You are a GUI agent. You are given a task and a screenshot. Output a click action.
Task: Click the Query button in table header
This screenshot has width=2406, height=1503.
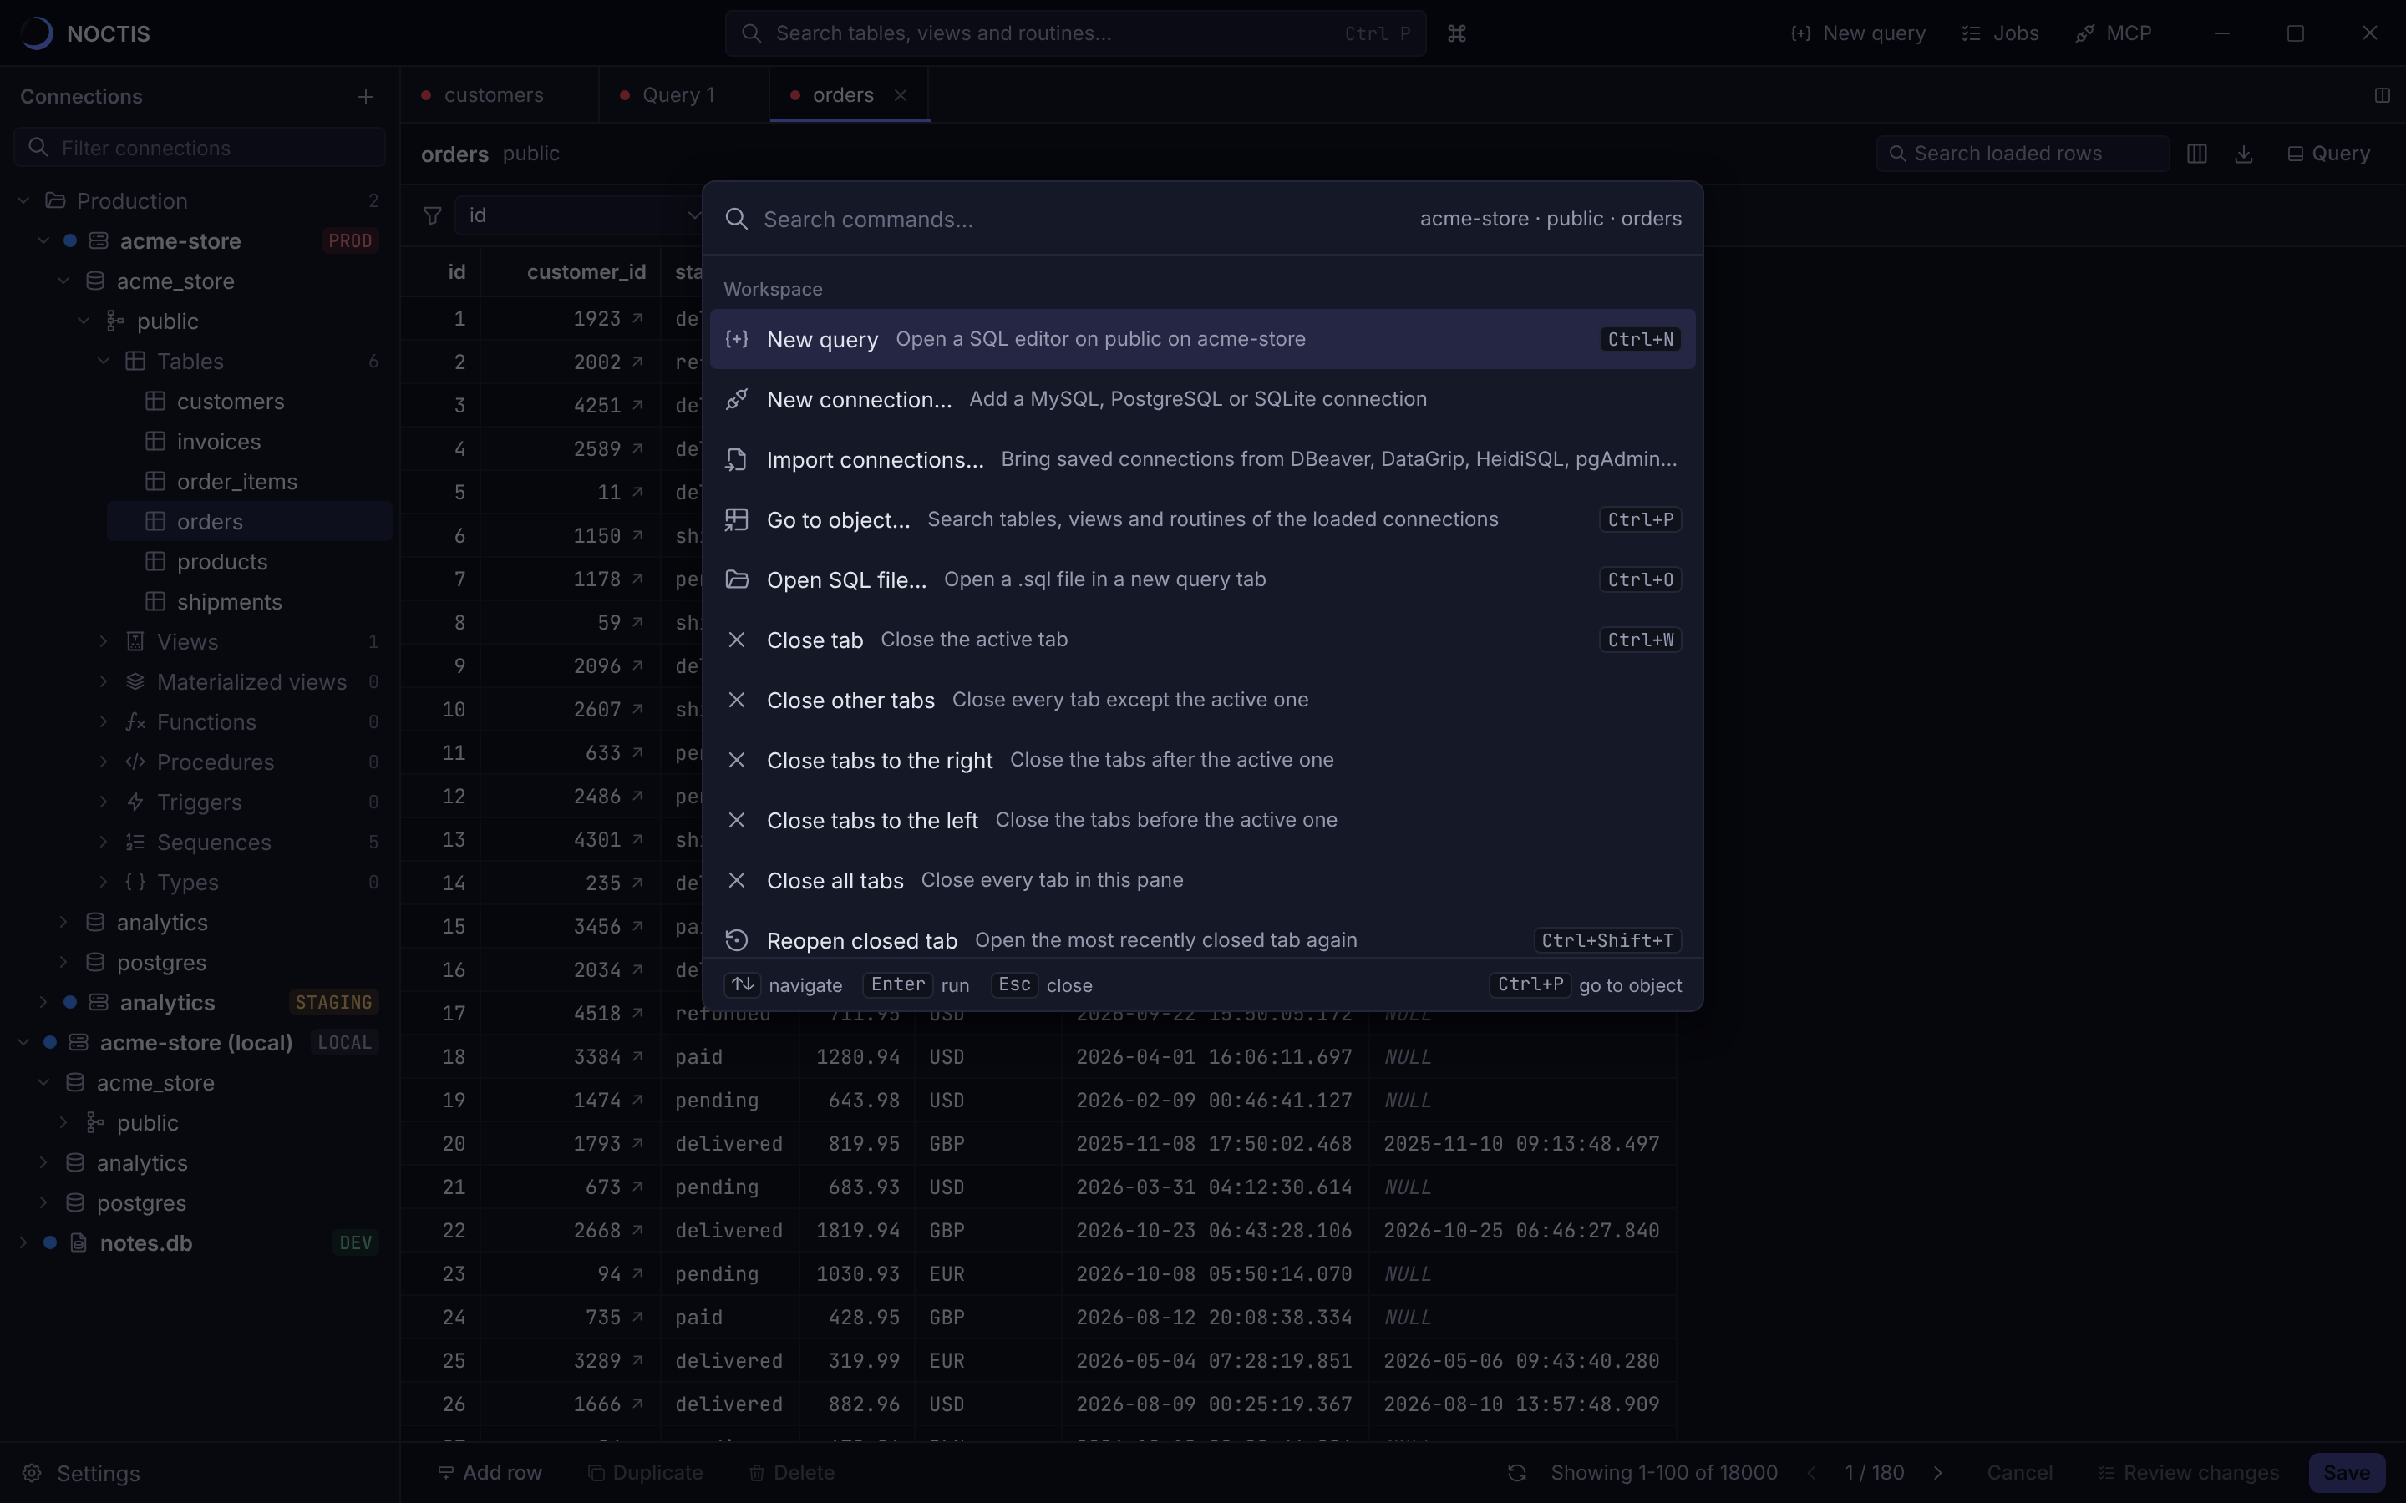2328,154
